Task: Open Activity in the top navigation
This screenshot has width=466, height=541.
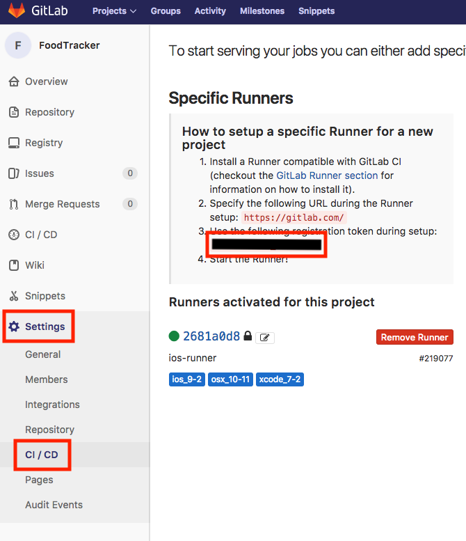Action: 210,11
